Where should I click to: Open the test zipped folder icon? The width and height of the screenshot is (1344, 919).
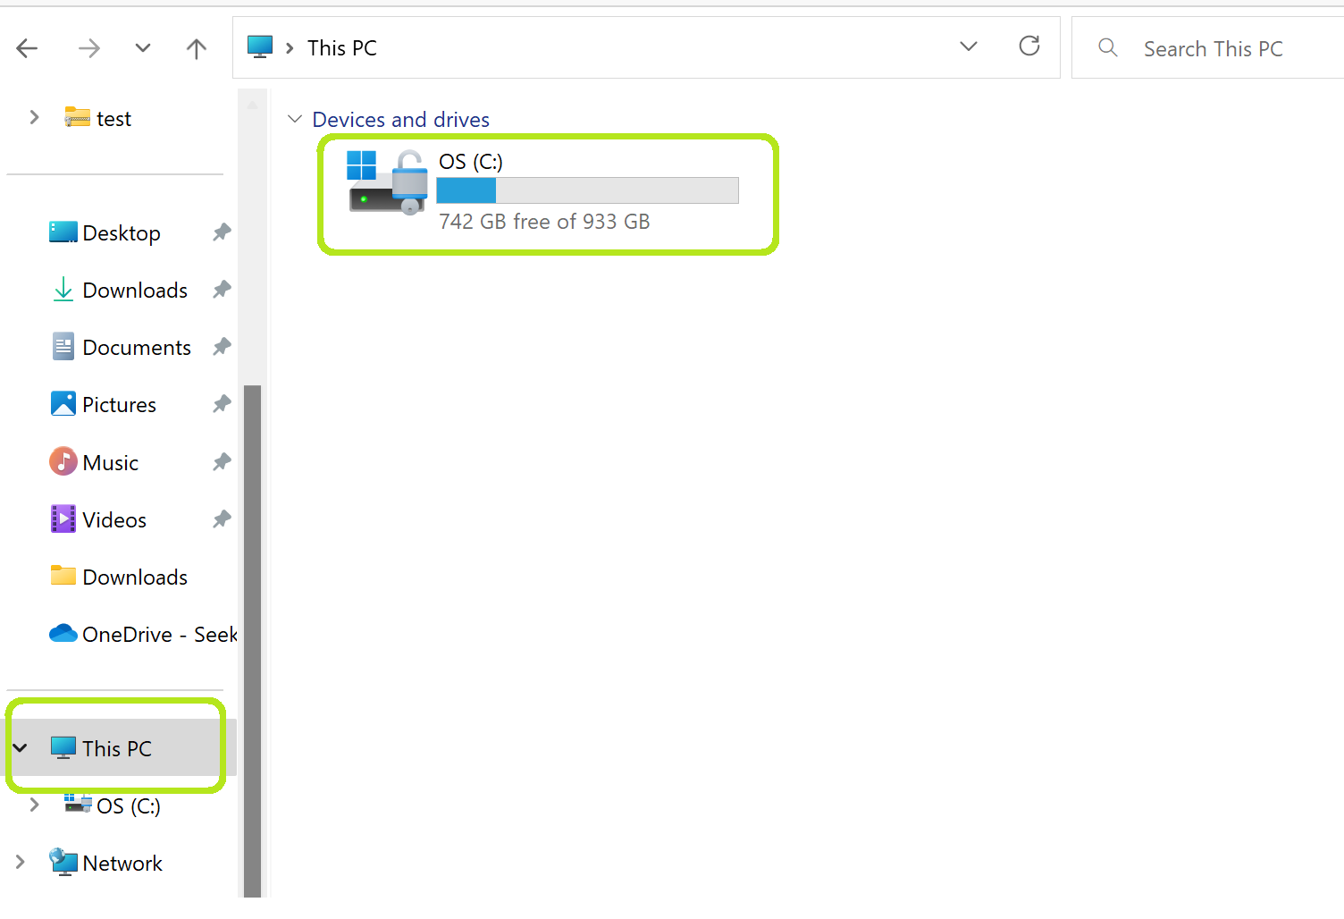pyautogui.click(x=78, y=117)
